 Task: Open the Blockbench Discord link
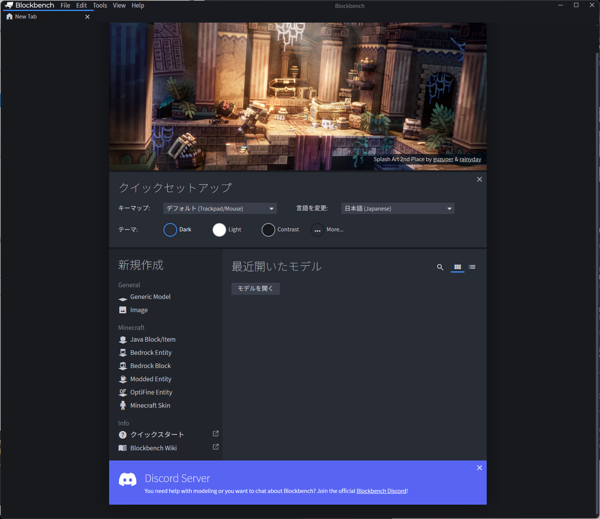pyautogui.click(x=381, y=491)
